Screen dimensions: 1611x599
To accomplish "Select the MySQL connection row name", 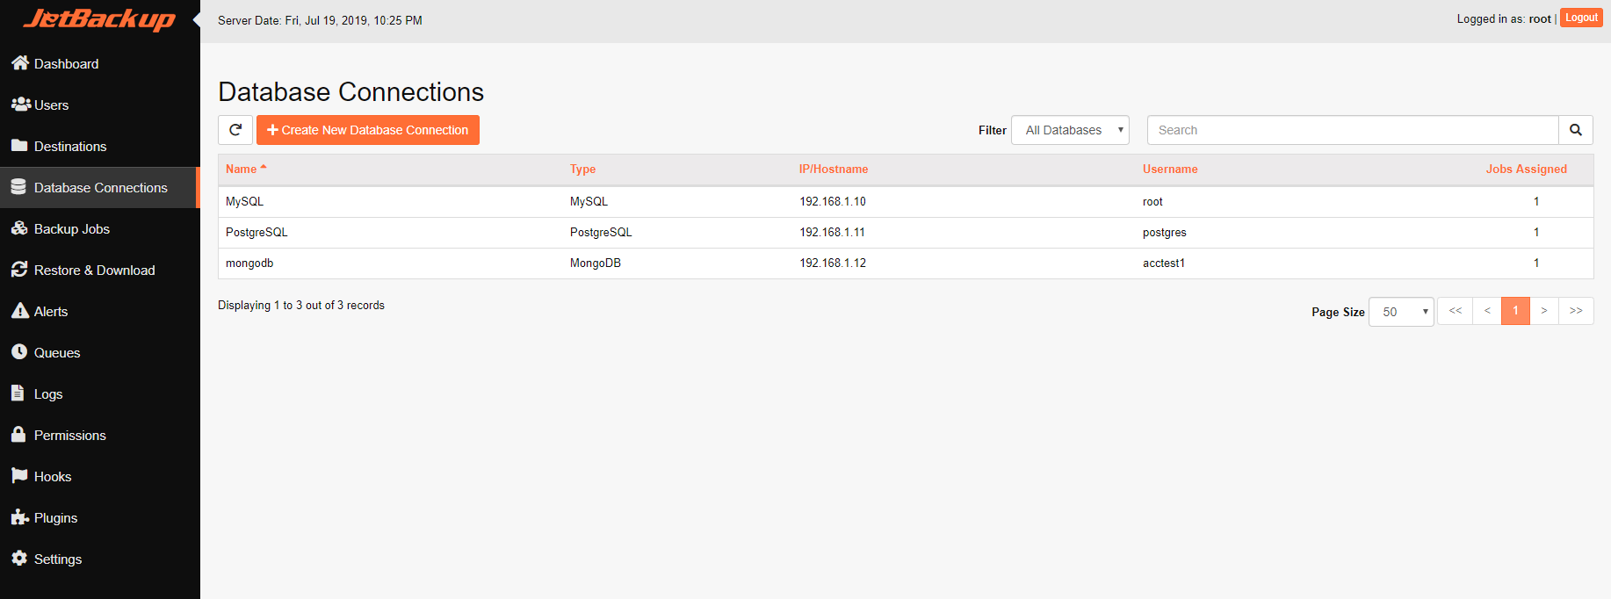I will tap(244, 201).
